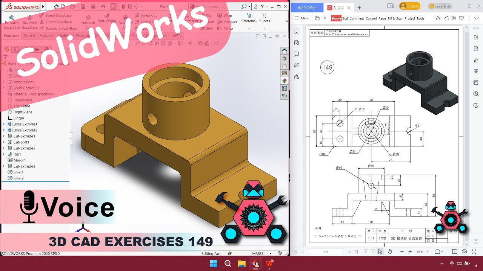Choose the select arrow tool in WPS
This screenshot has width=483, height=271.
pos(380,251)
